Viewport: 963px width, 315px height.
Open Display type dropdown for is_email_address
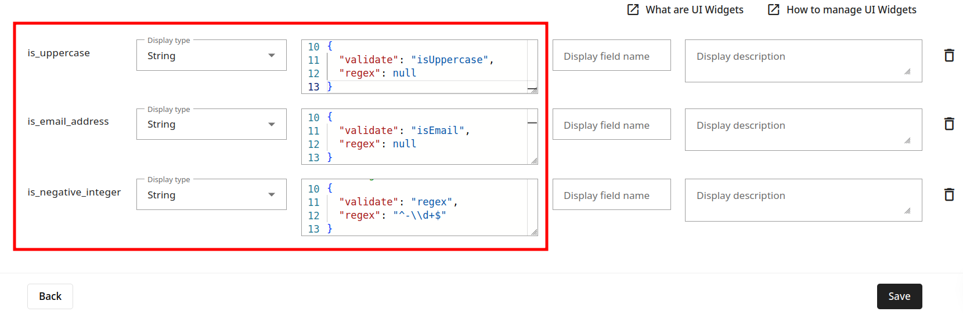(x=211, y=124)
